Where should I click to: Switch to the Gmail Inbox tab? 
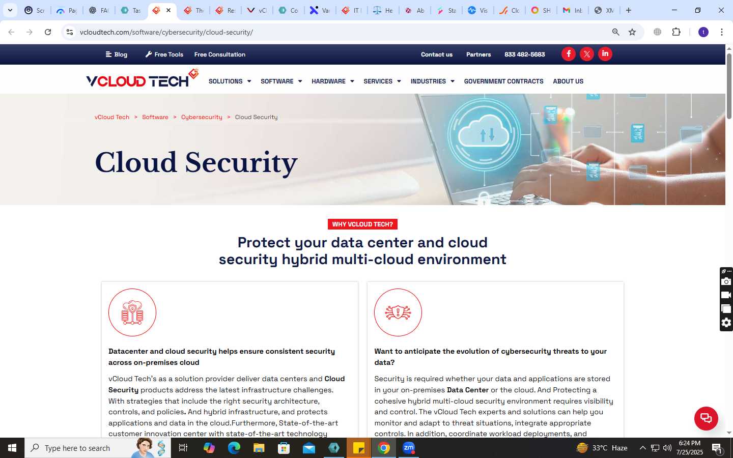coord(572,10)
